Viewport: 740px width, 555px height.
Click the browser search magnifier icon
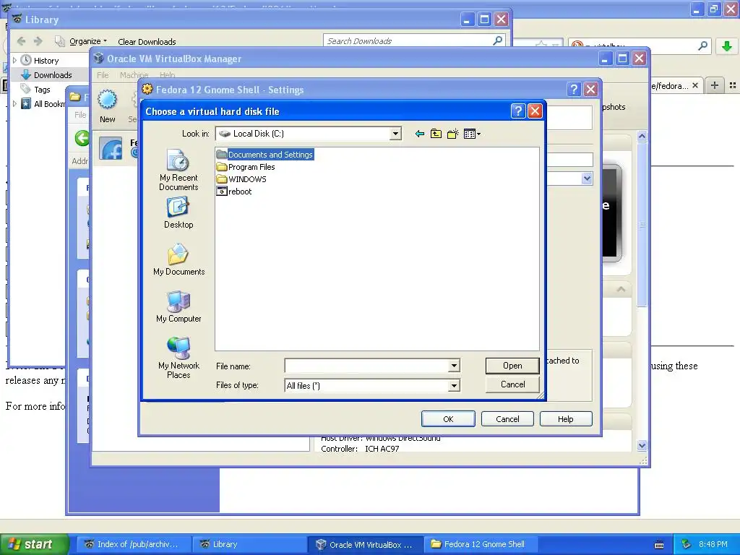point(702,46)
